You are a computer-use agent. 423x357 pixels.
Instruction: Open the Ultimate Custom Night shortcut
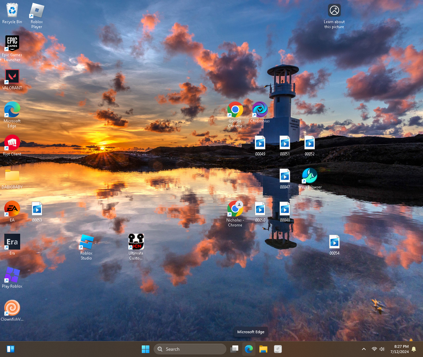pyautogui.click(x=136, y=242)
